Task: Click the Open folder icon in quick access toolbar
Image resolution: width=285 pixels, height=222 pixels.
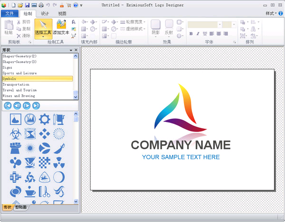Action: point(20,5)
